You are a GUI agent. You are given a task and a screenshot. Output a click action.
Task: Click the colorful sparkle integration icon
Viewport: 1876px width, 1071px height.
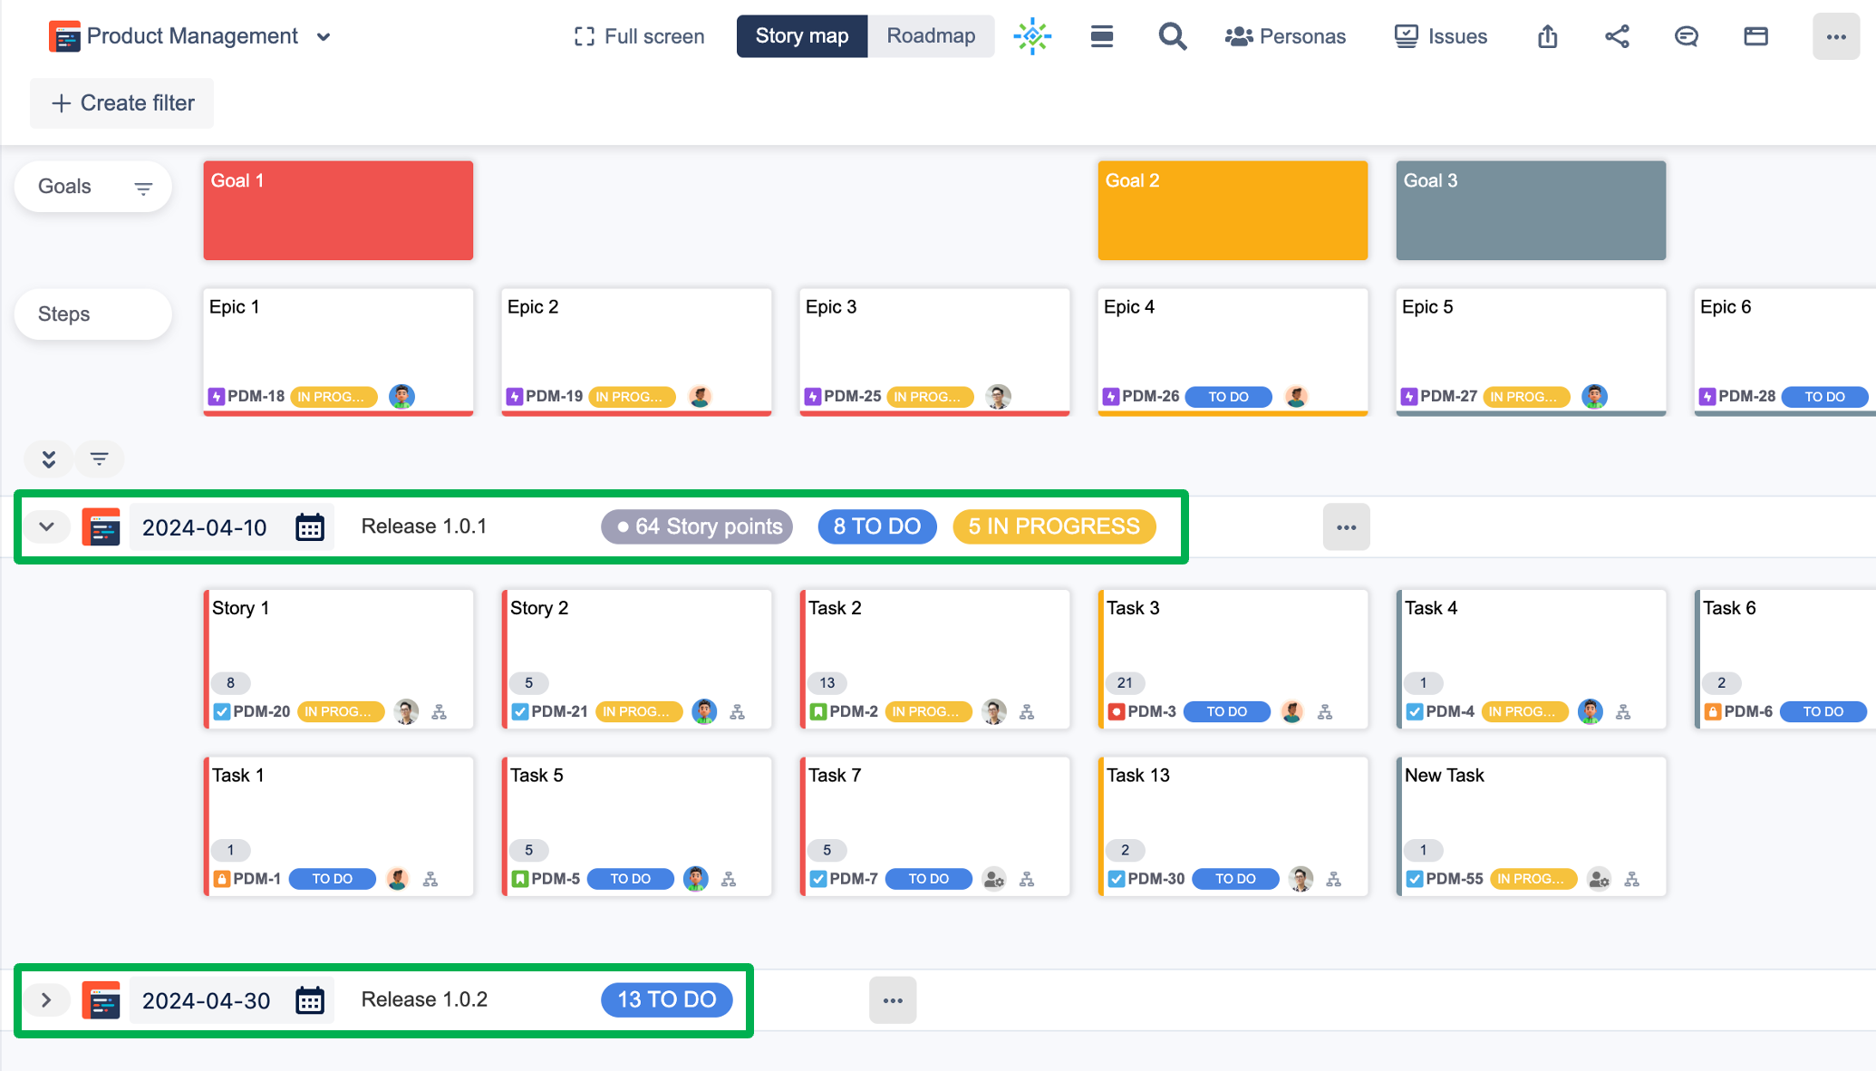tap(1032, 36)
